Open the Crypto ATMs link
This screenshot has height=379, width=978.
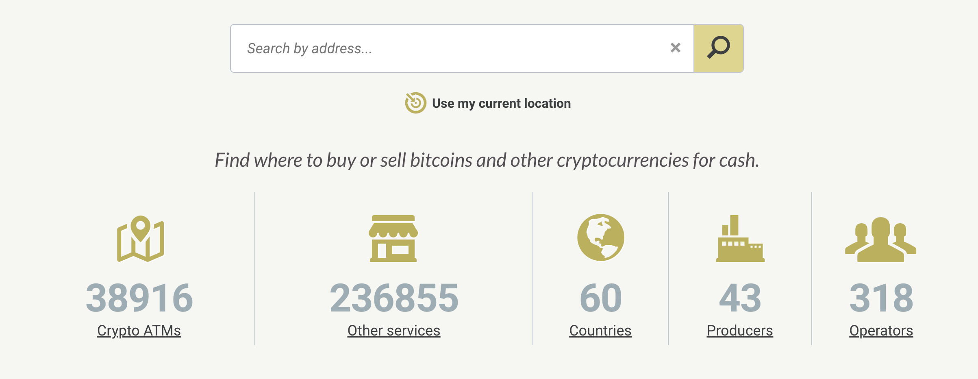coord(139,331)
